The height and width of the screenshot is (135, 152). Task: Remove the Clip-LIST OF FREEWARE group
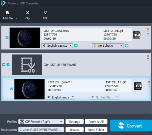pyautogui.click(x=148, y=56)
